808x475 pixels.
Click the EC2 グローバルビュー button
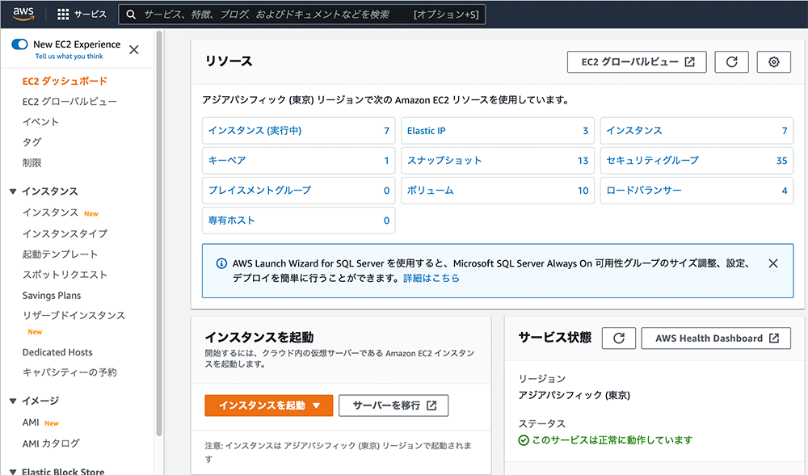pos(637,62)
